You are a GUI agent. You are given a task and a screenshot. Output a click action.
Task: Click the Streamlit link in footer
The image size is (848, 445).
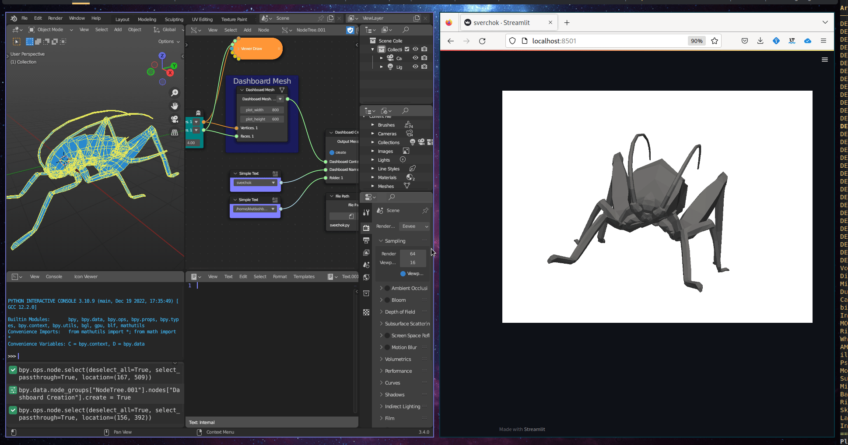(x=534, y=429)
